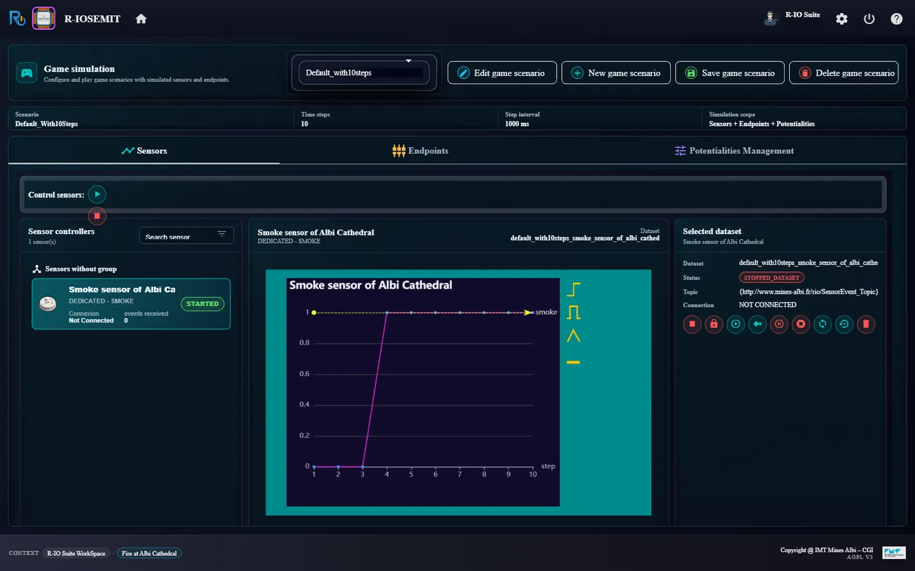Open the R-IO Suite user avatar
The height and width of the screenshot is (571, 915).
pyautogui.click(x=771, y=18)
